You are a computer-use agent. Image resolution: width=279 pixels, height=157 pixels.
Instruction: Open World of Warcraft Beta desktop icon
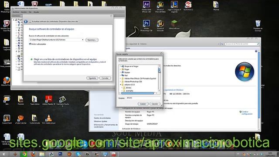click(x=160, y=7)
